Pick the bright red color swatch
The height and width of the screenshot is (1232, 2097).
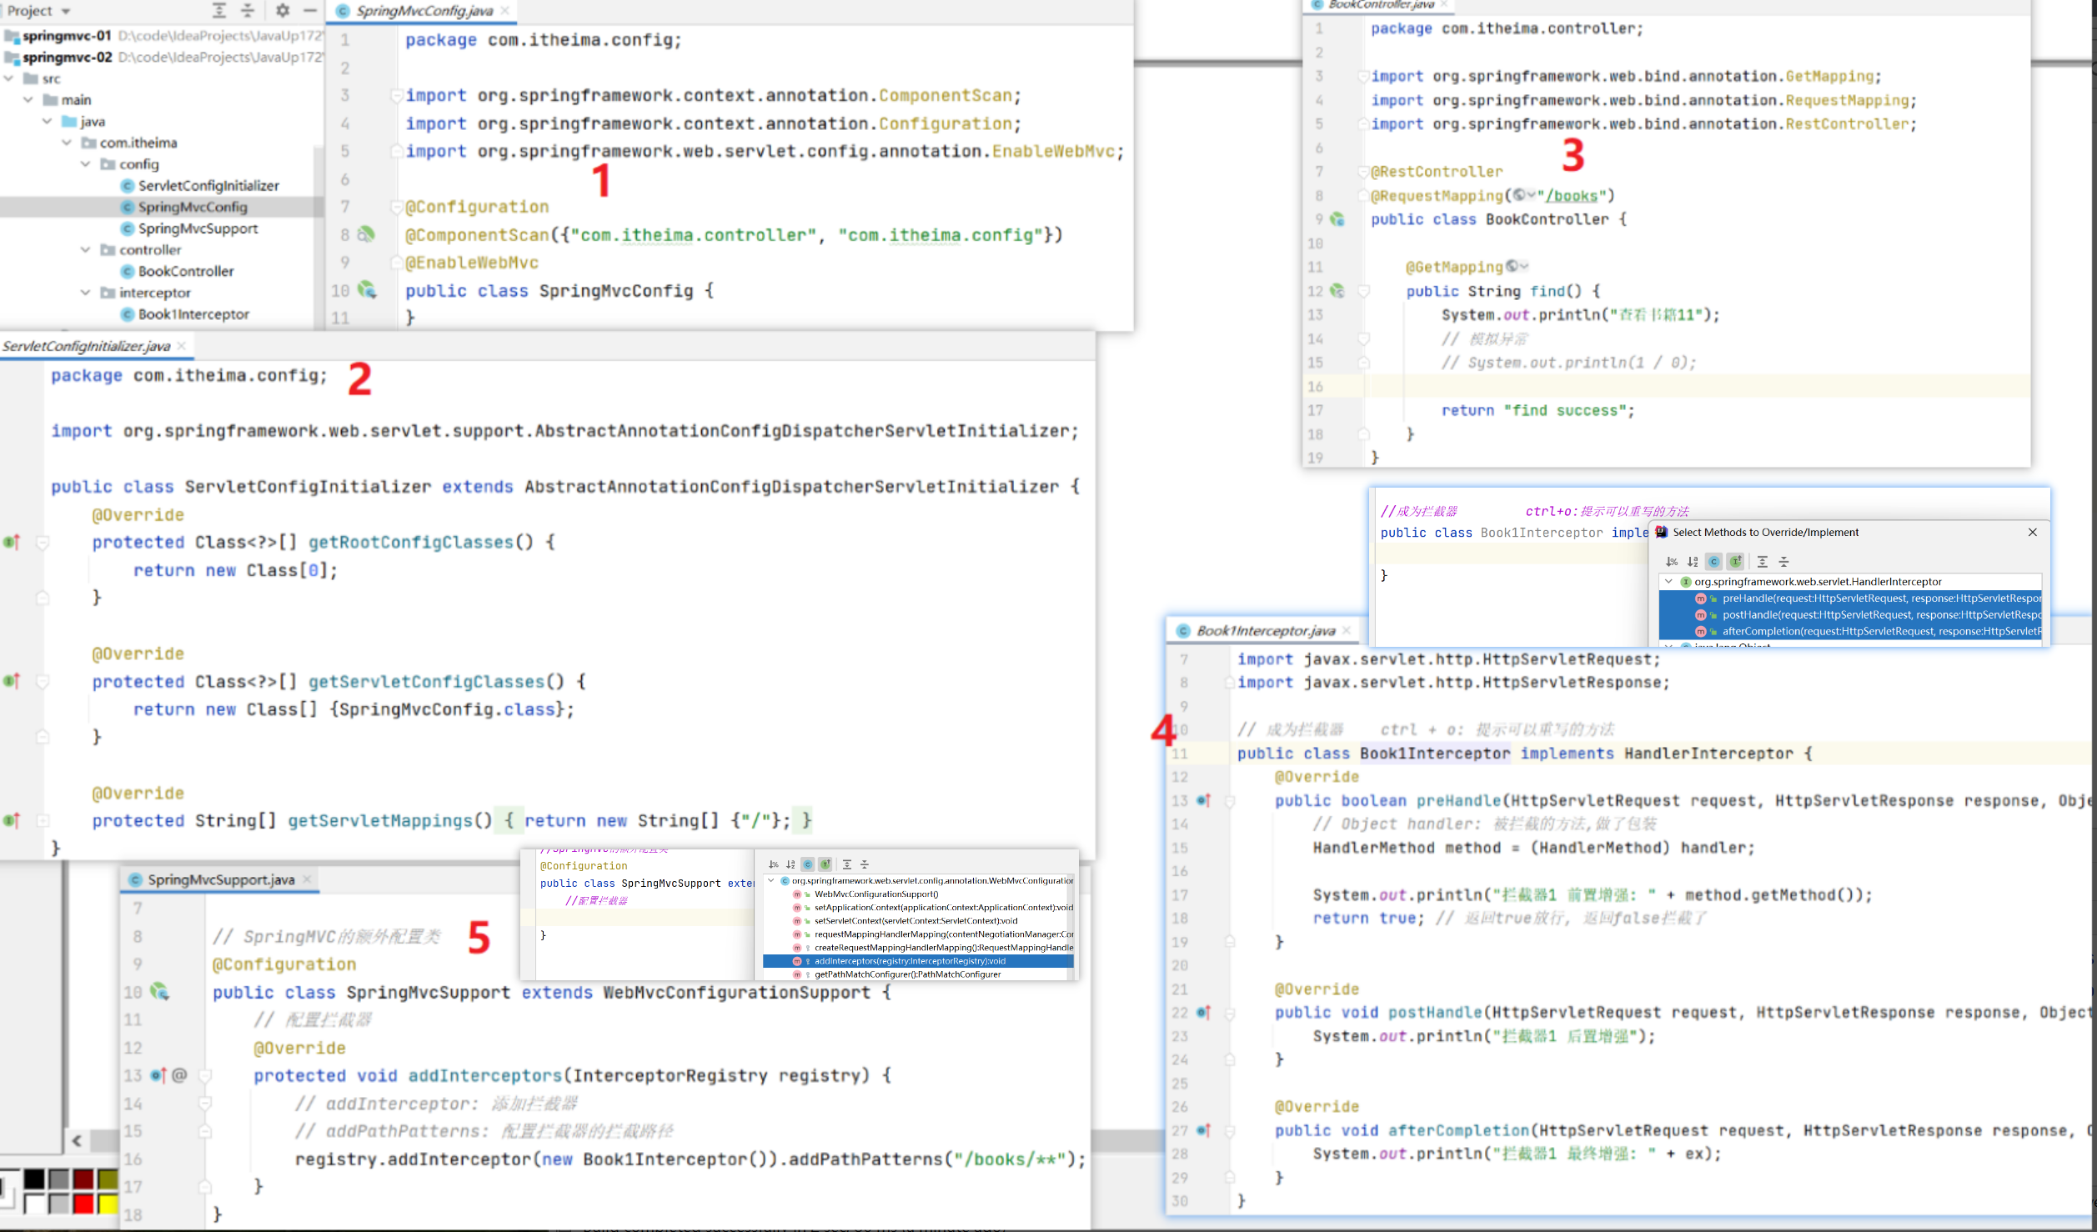(x=83, y=1204)
